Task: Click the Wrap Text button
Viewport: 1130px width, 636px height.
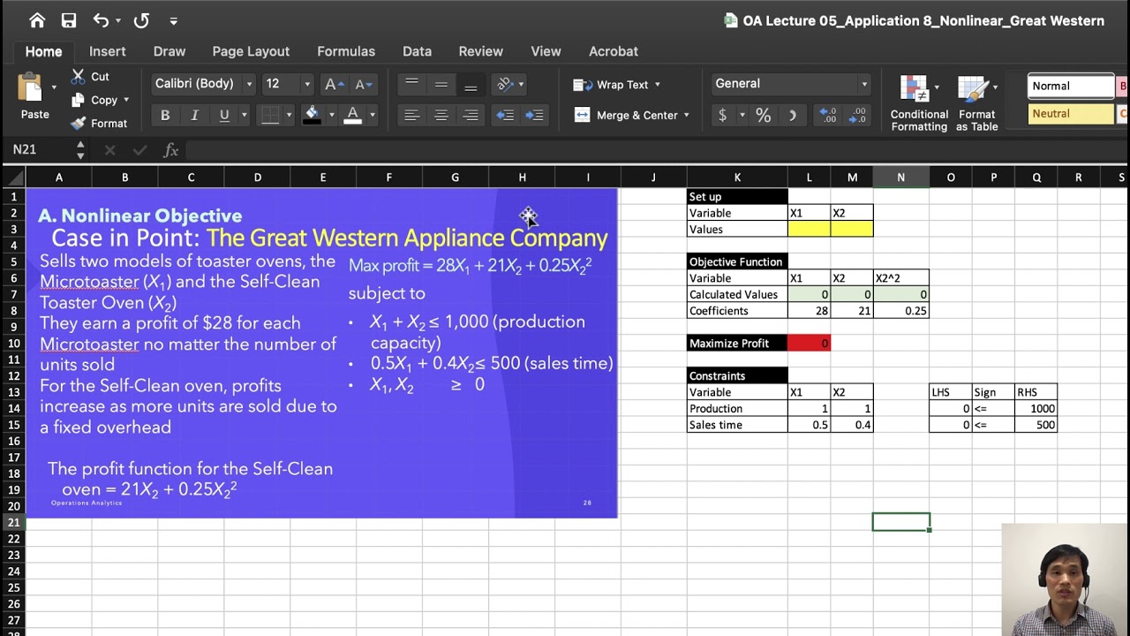Action: coord(617,85)
